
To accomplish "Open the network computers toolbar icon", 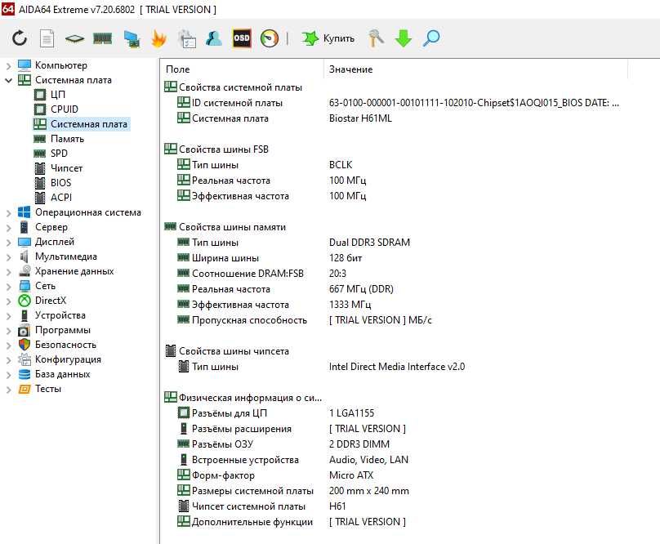I will point(132,38).
